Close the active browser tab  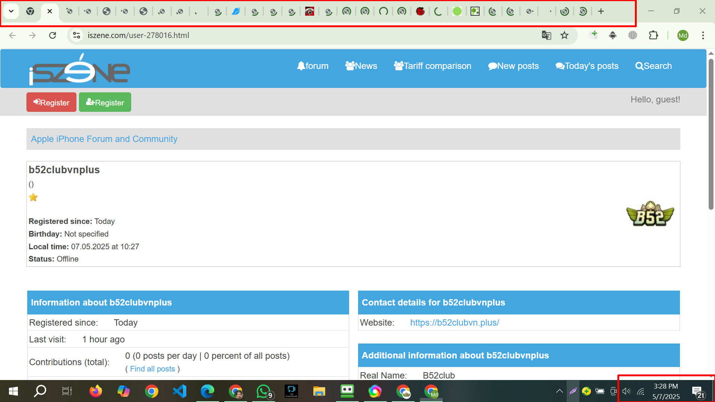point(50,11)
